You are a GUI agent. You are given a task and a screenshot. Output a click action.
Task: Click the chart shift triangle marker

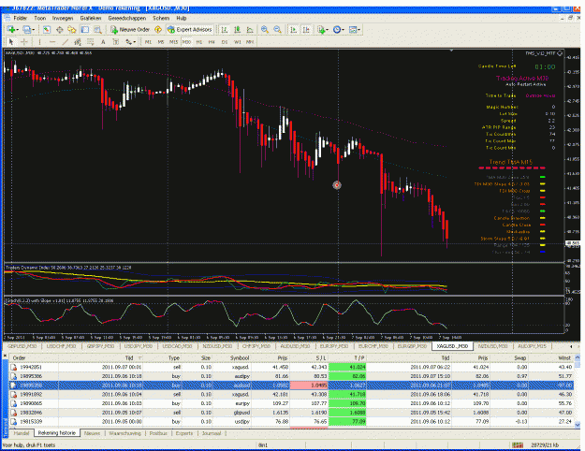click(x=452, y=50)
